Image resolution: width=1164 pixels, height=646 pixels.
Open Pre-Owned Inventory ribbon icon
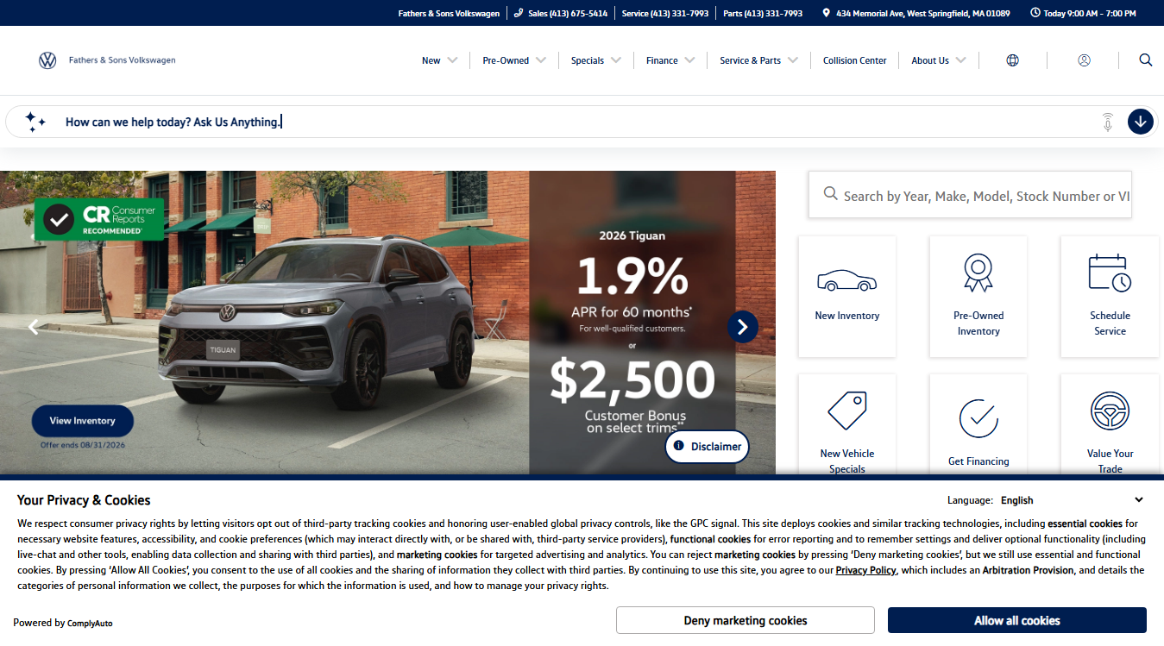[x=978, y=273]
